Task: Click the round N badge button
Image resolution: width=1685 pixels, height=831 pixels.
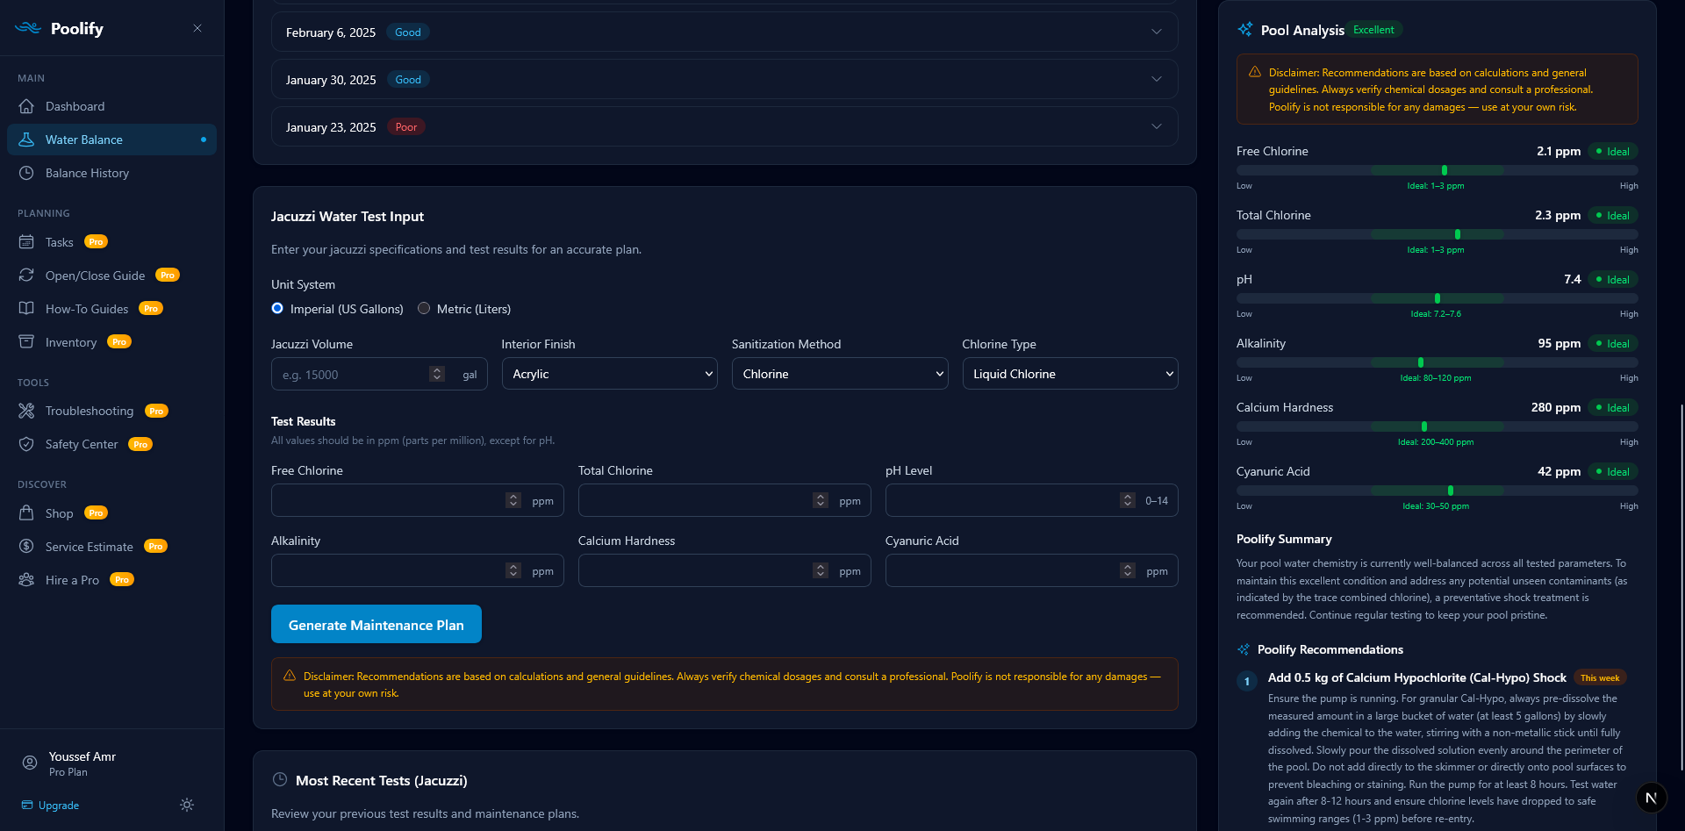Action: (1651, 798)
